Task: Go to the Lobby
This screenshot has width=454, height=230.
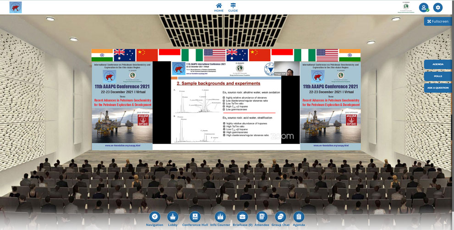Action: [173, 219]
